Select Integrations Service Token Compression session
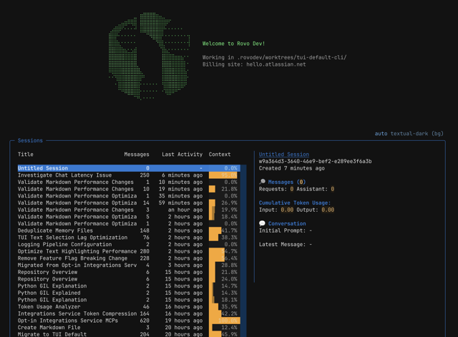The image size is (458, 337). coord(129,313)
